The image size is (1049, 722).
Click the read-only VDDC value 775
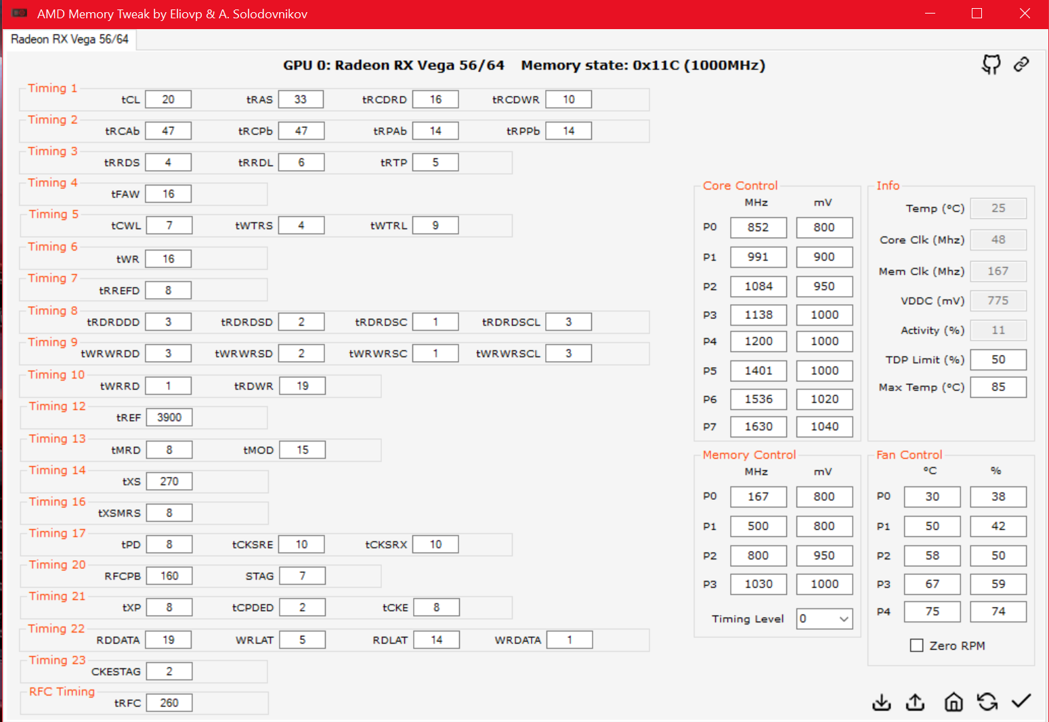coord(998,301)
